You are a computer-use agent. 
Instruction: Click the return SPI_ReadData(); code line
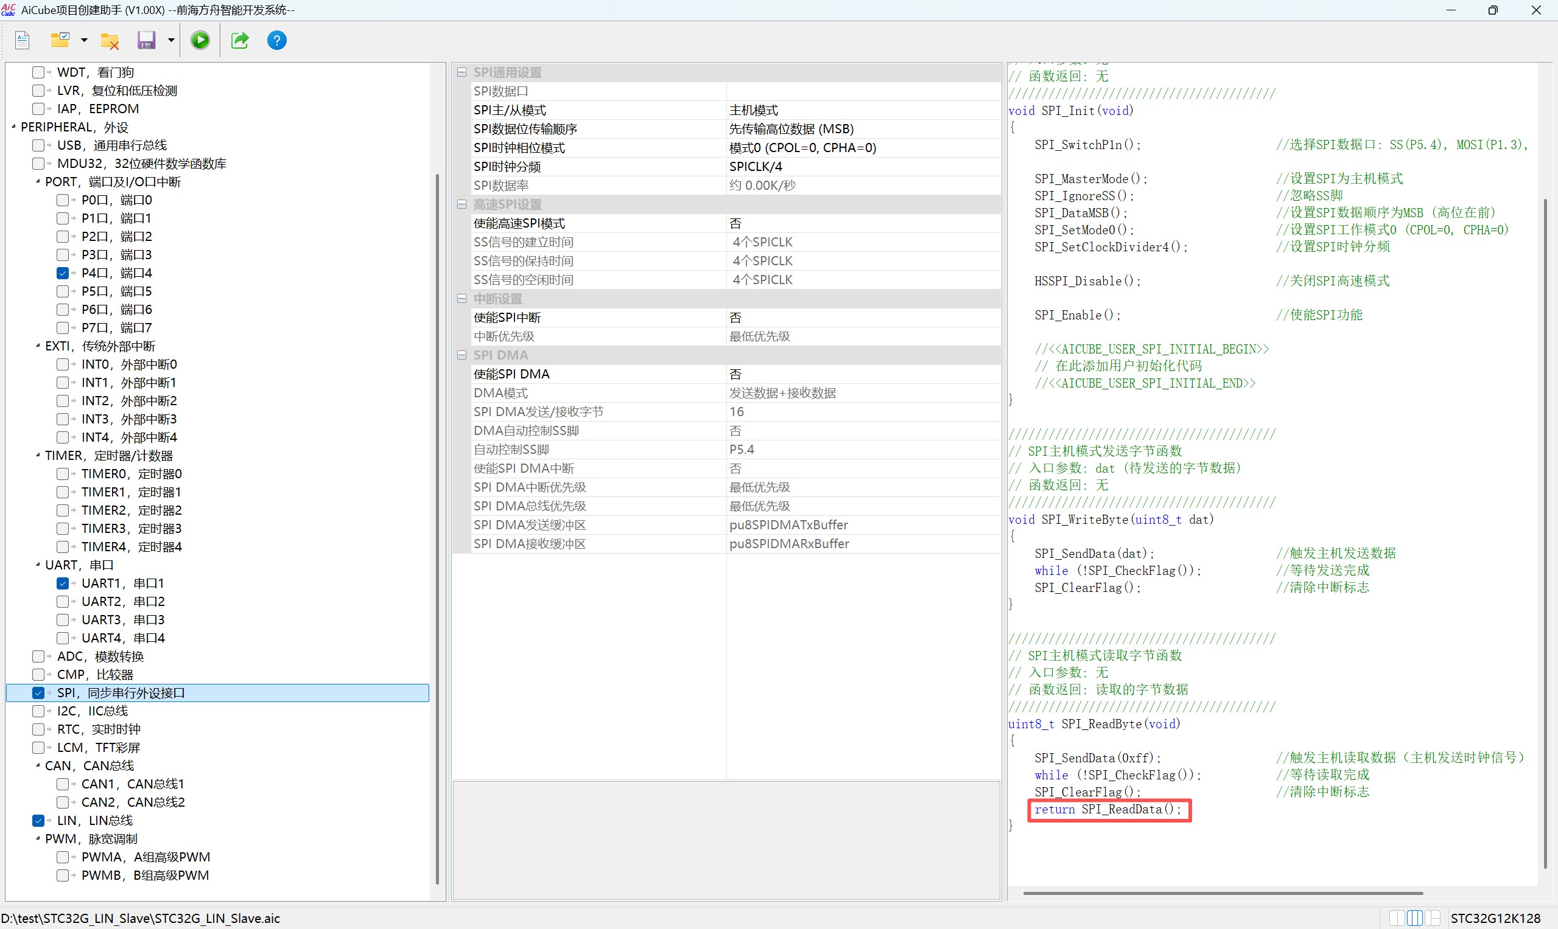pos(1108,809)
